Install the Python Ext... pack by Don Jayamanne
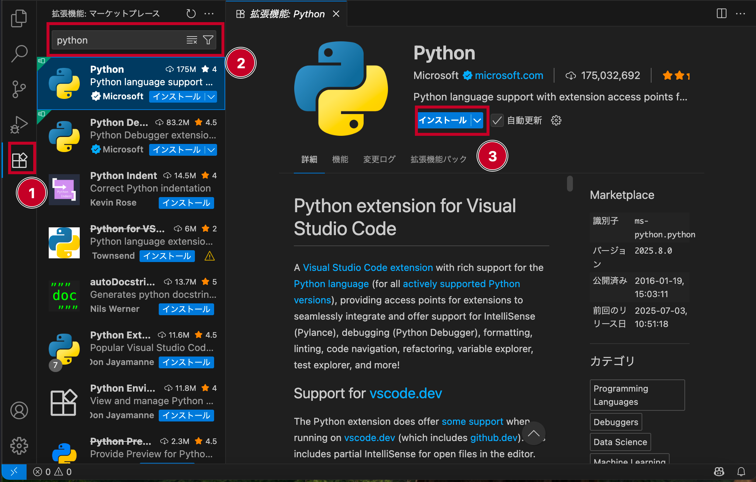 click(x=186, y=362)
